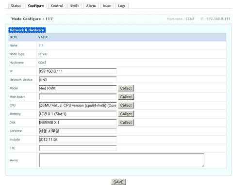Click the Name value 111
Screen dimensions: 233x185
click(x=41, y=46)
